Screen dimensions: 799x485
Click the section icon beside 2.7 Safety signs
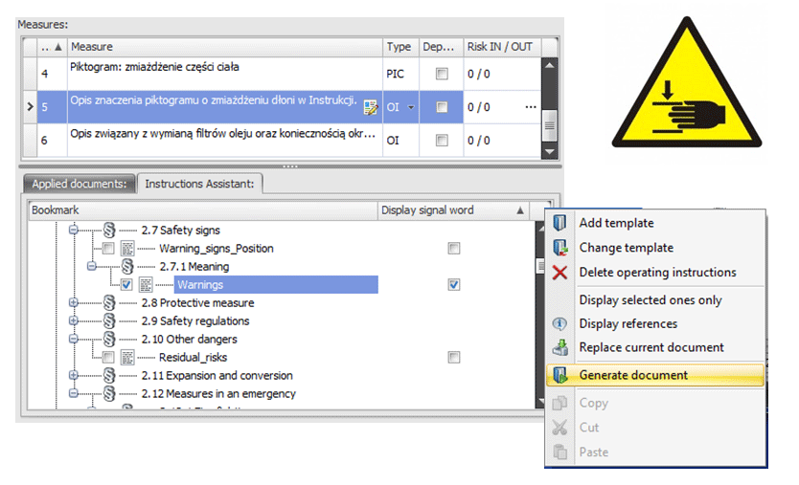108,231
